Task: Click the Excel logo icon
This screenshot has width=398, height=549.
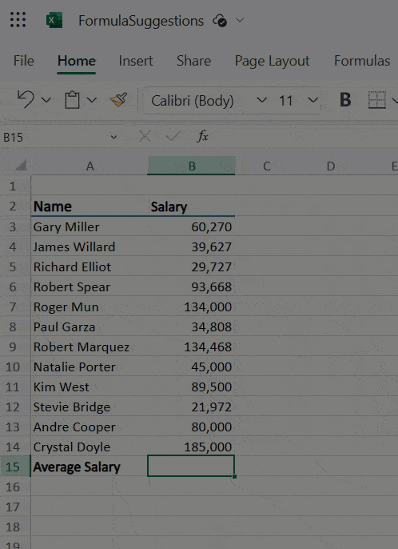Action: [x=54, y=20]
